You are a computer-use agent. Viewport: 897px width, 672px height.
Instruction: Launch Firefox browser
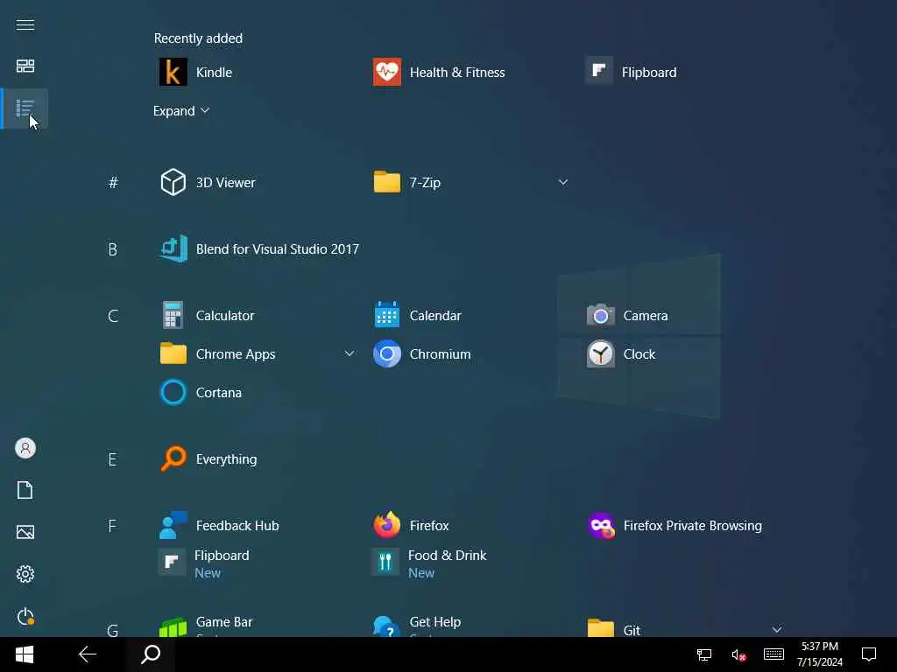pos(411,526)
